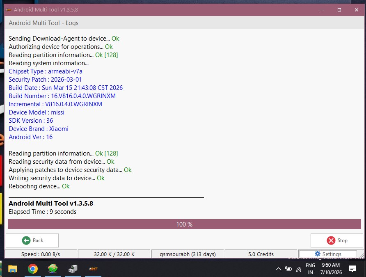Minimize the Android Multi Tool window
The width and height of the screenshot is (366, 277).
coord(322,10)
